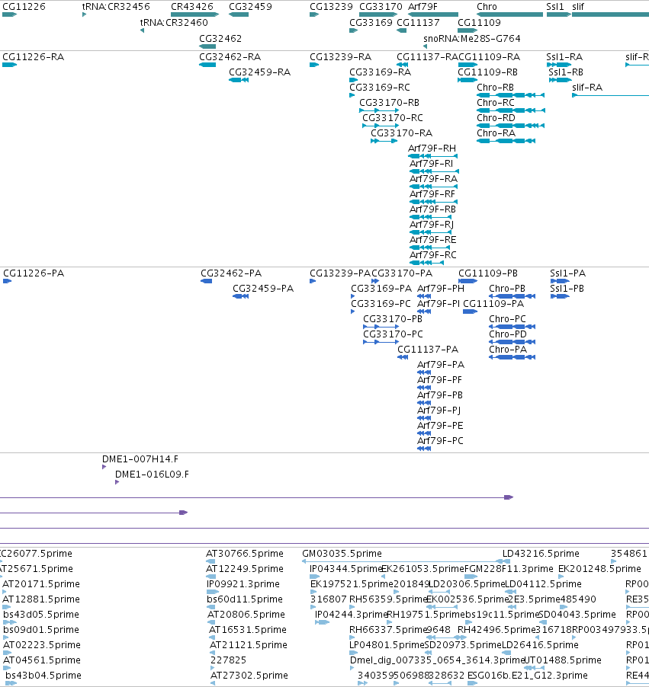The height and width of the screenshot is (687, 649).
Task: Select the LP04801.5prime EST label
Action: coord(387,645)
